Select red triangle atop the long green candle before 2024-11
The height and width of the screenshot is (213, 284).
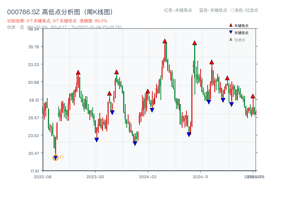pos(195,43)
